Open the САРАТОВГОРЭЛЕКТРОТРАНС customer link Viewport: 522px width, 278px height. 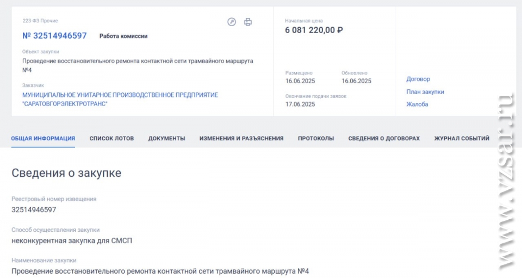pyautogui.click(x=120, y=99)
